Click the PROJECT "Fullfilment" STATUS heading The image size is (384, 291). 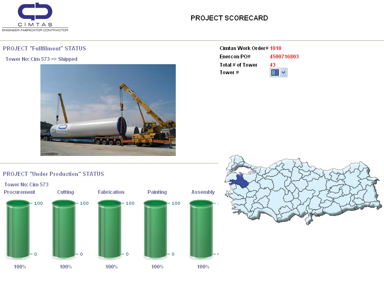pyautogui.click(x=44, y=48)
